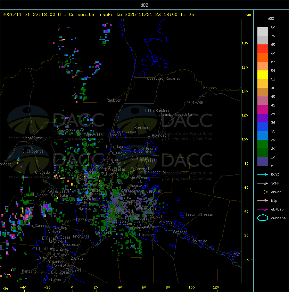
Task: Click the cyan current ellipse icon
Action: [263, 218]
